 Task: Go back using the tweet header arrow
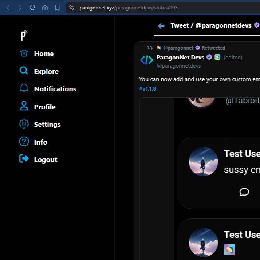coord(161,26)
